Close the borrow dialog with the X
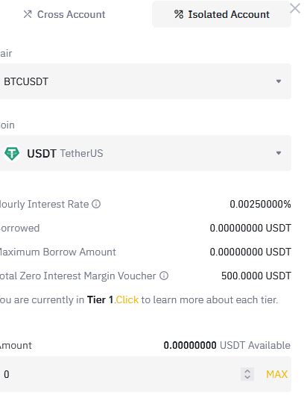The image size is (307, 413). (295, 8)
